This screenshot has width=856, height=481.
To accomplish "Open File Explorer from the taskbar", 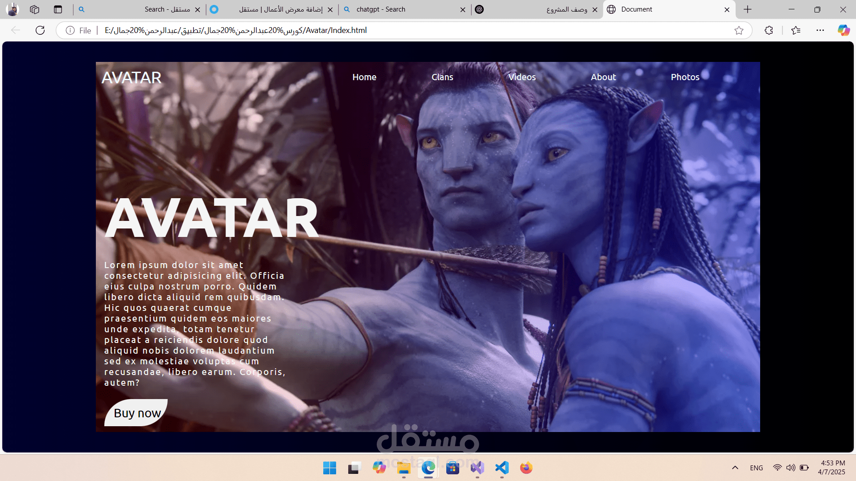I will tap(403, 468).
